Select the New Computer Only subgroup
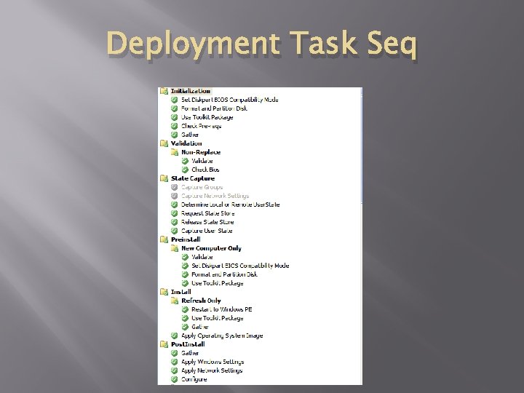 (211, 248)
